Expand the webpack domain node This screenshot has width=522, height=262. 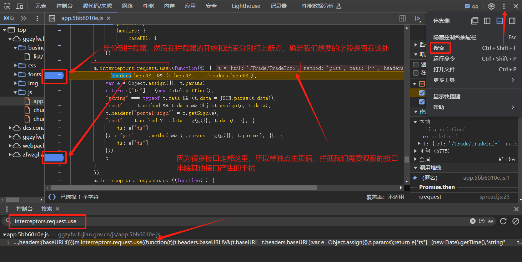(10, 146)
